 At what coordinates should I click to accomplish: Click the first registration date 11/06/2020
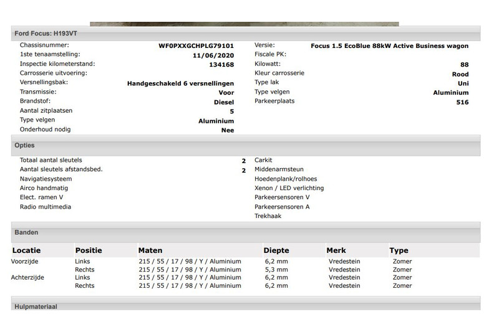point(214,55)
